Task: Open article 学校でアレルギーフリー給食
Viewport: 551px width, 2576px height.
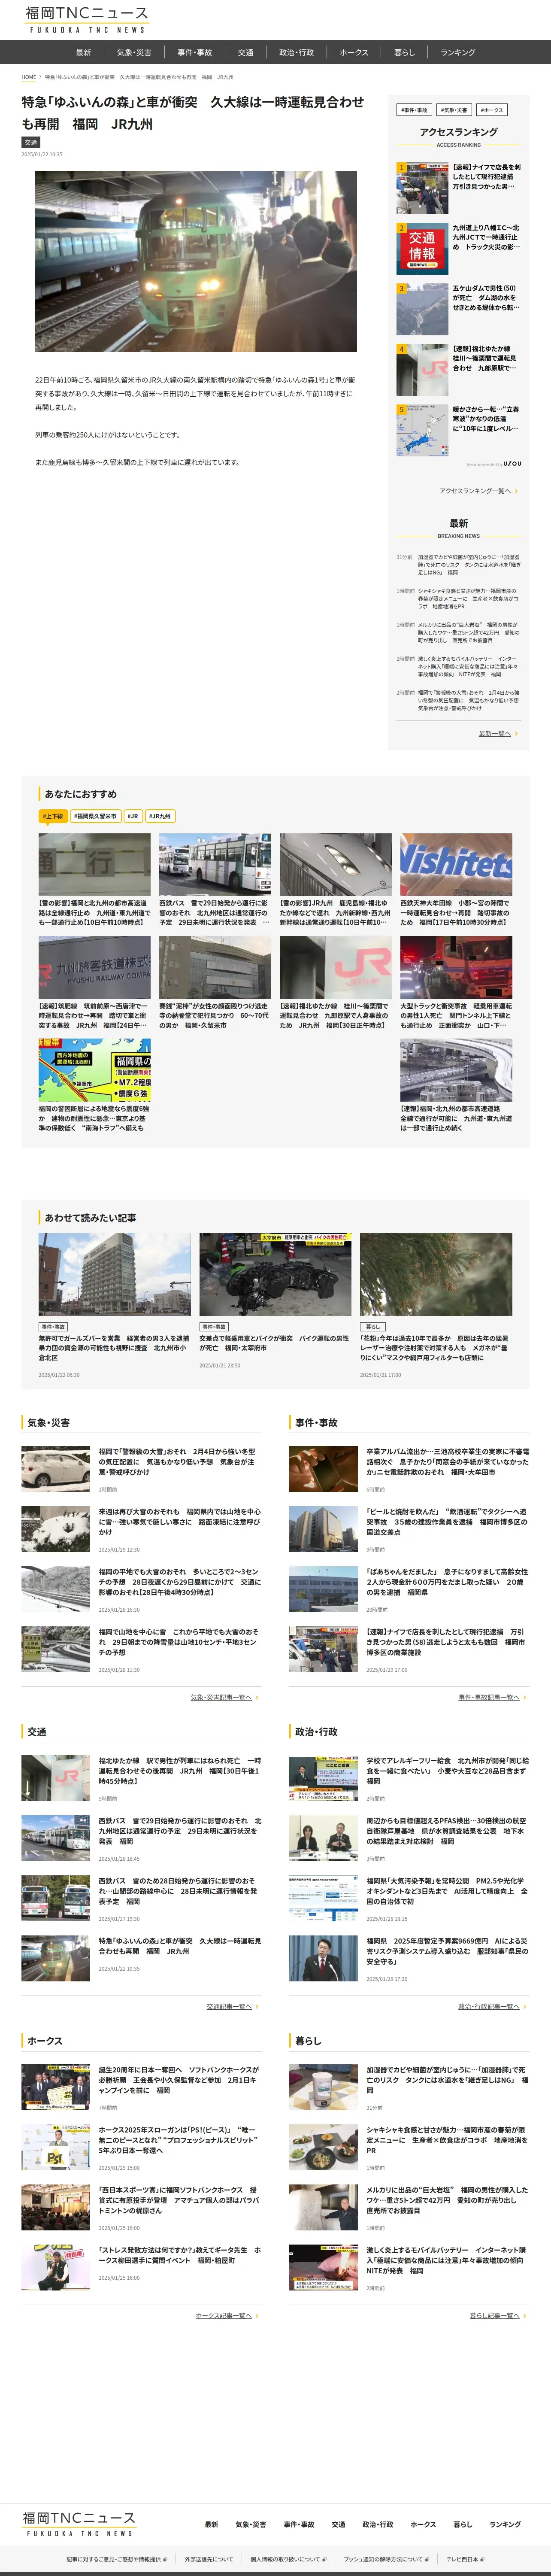Action: pyautogui.click(x=409, y=1777)
